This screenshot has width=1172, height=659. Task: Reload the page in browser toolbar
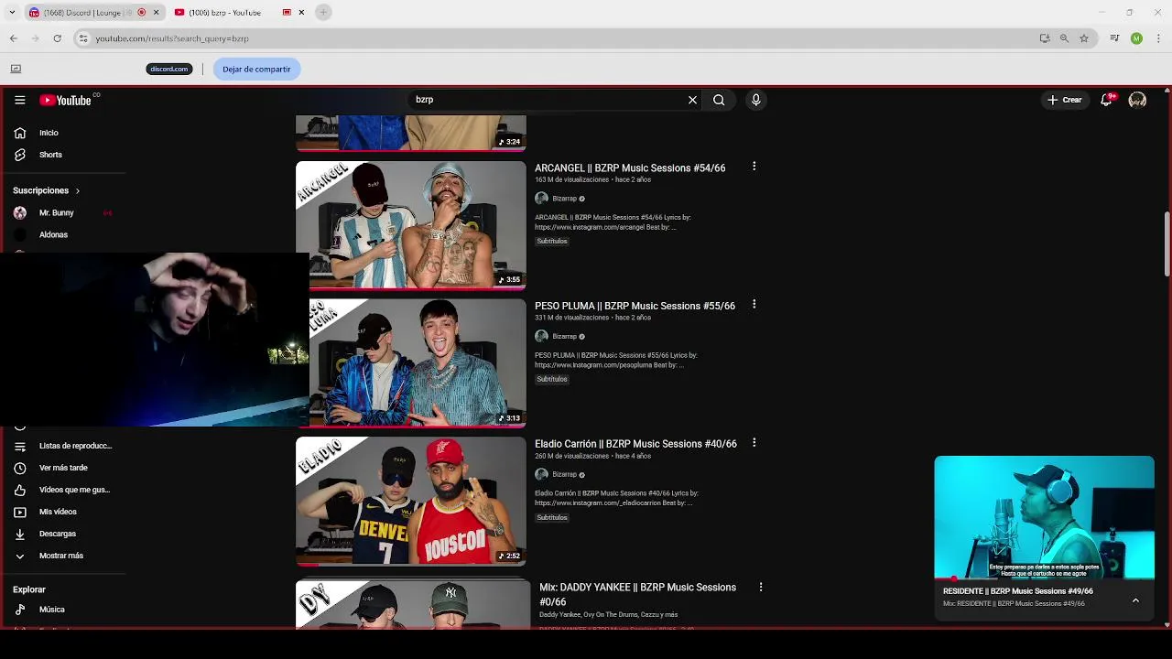click(x=57, y=38)
